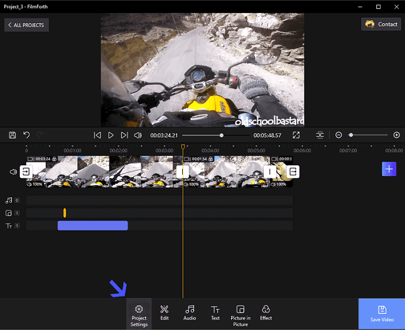Image resolution: width=405 pixels, height=330 pixels.
Task: Click transition marker before last clip
Action: [x=270, y=171]
